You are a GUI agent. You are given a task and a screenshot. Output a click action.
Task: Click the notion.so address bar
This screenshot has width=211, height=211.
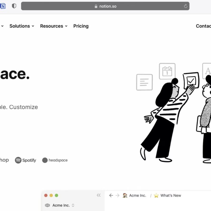click(x=105, y=6)
